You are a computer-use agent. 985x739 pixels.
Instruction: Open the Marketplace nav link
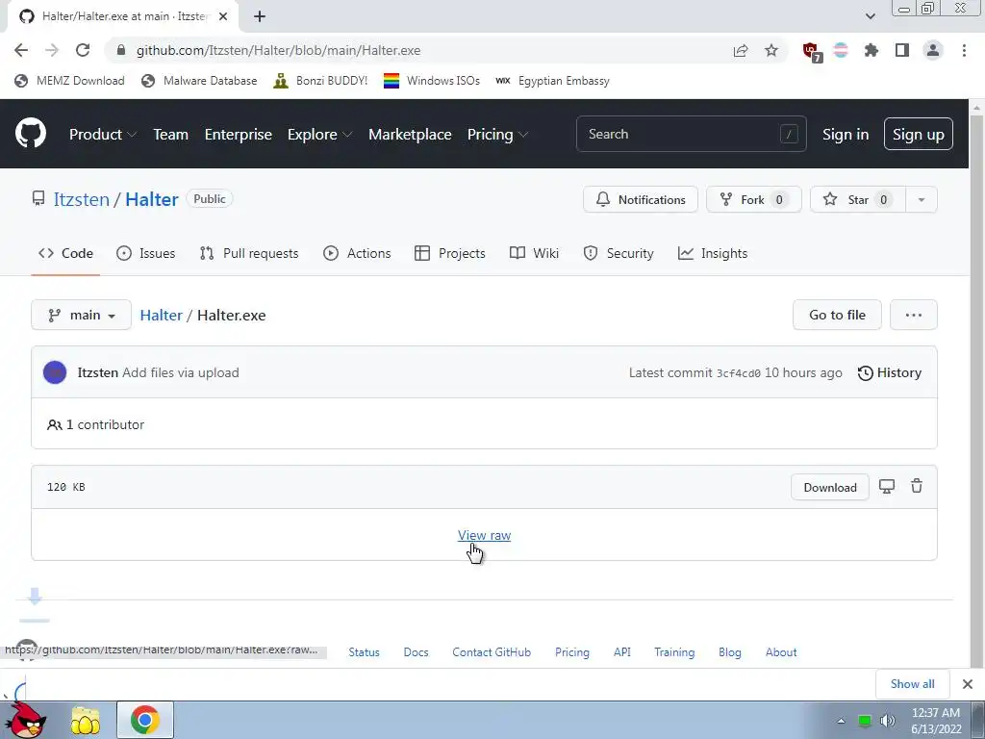(x=410, y=134)
